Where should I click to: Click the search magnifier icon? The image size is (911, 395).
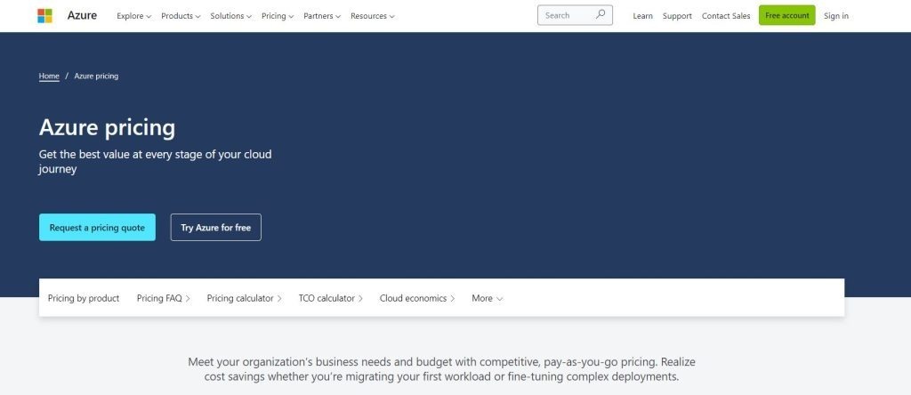pyautogui.click(x=601, y=15)
